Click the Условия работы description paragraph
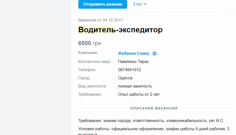236x135 pixels. (x=154, y=131)
